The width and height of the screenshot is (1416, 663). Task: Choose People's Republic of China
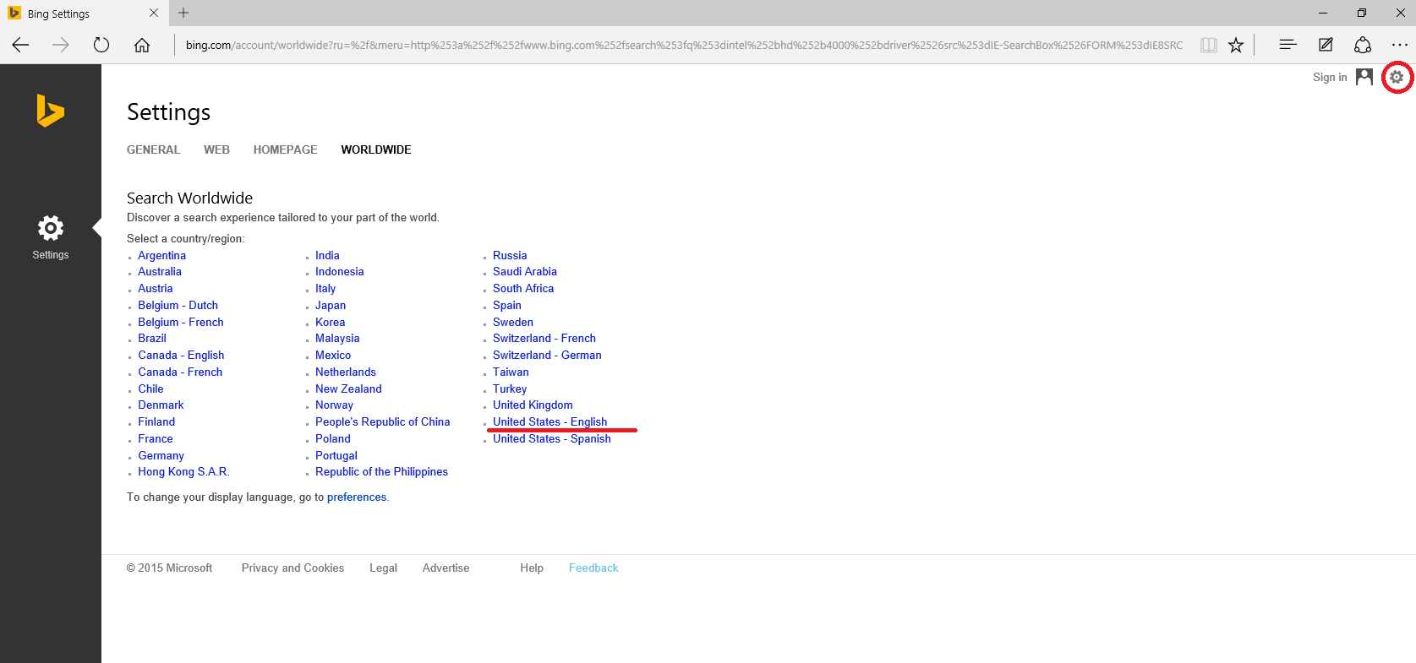click(382, 421)
